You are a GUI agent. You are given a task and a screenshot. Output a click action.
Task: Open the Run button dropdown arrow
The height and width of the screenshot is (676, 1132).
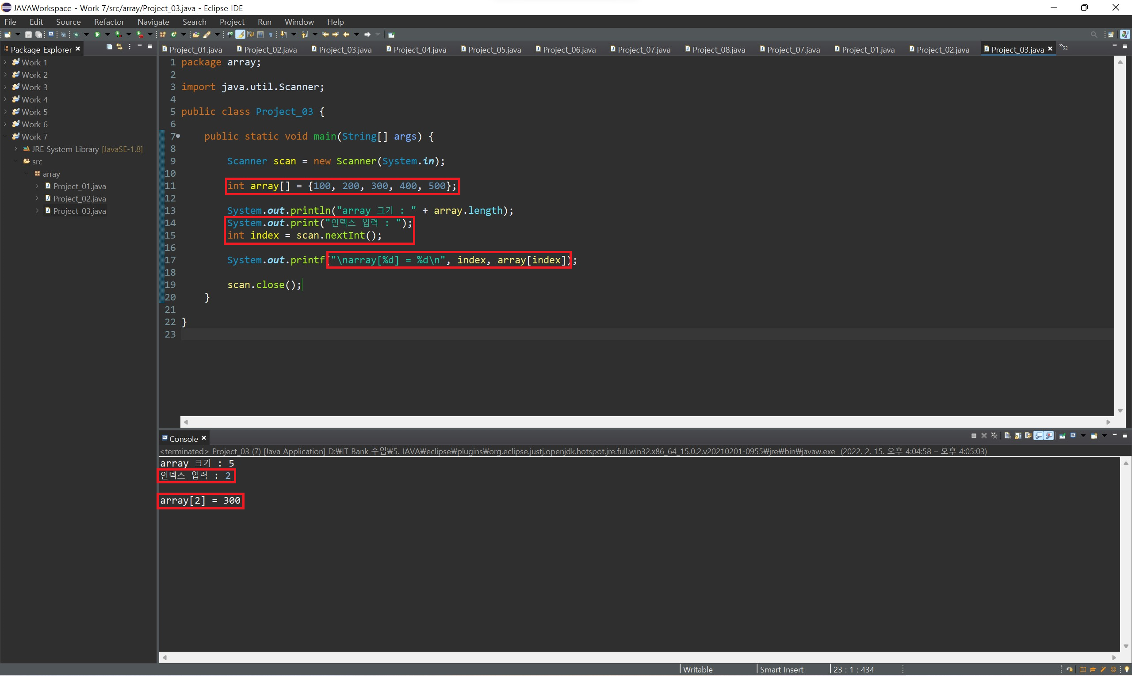(x=107, y=34)
